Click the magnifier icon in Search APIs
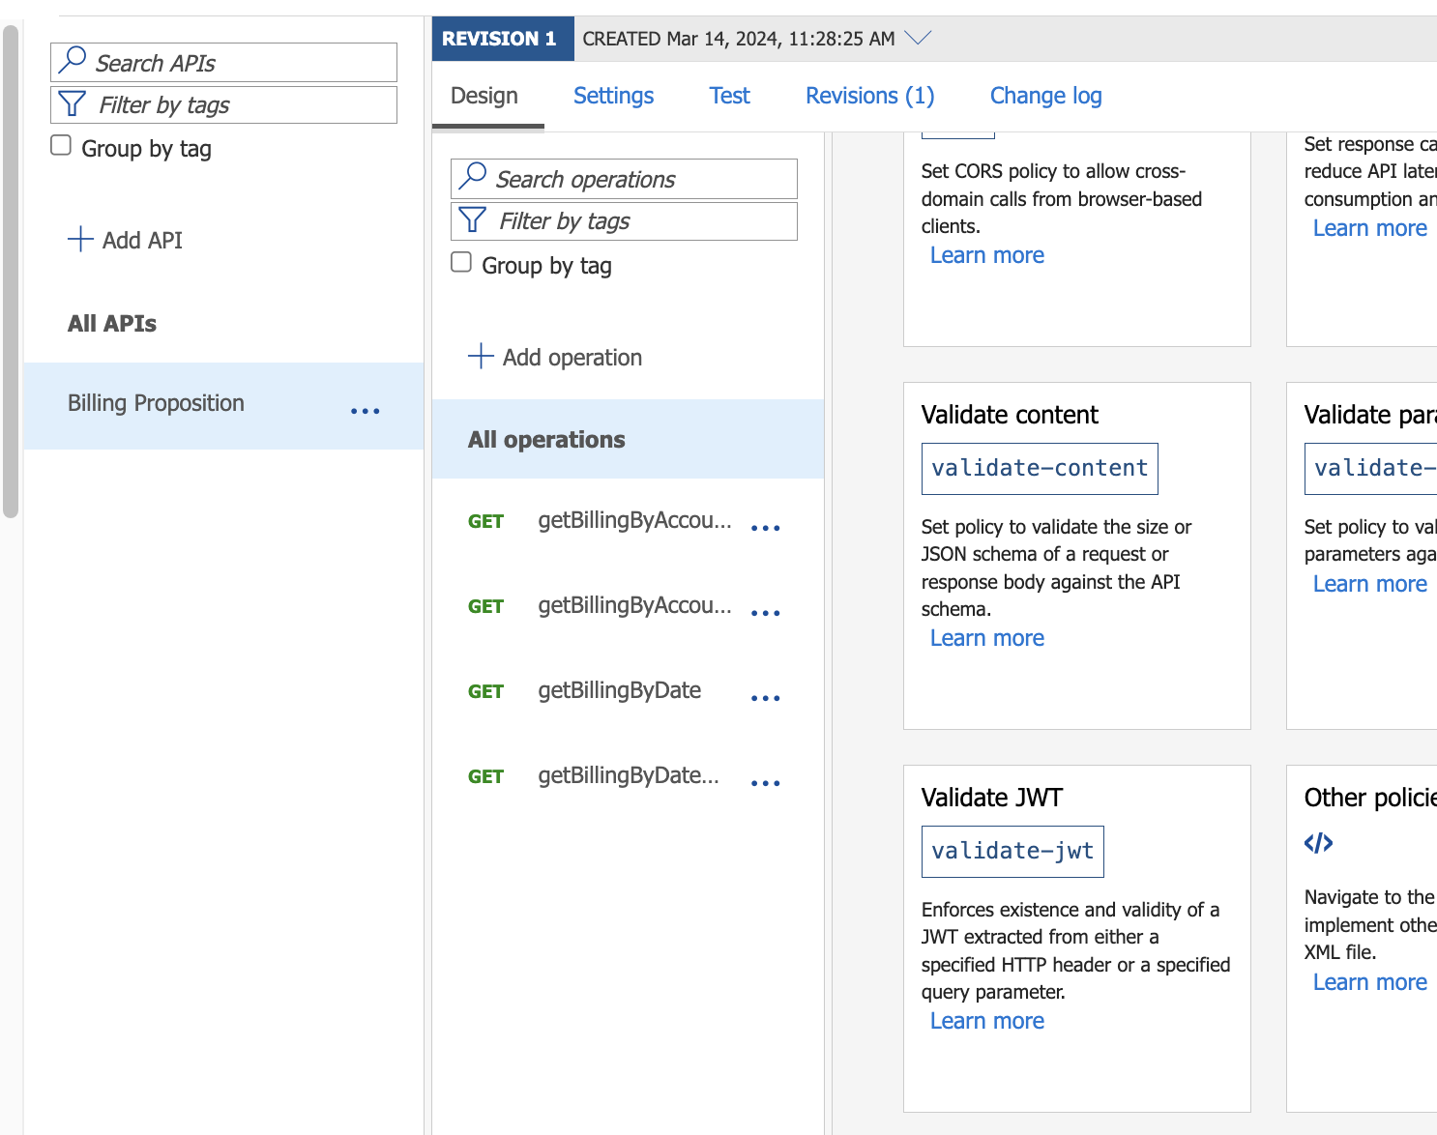The height and width of the screenshot is (1135, 1437). [x=73, y=60]
